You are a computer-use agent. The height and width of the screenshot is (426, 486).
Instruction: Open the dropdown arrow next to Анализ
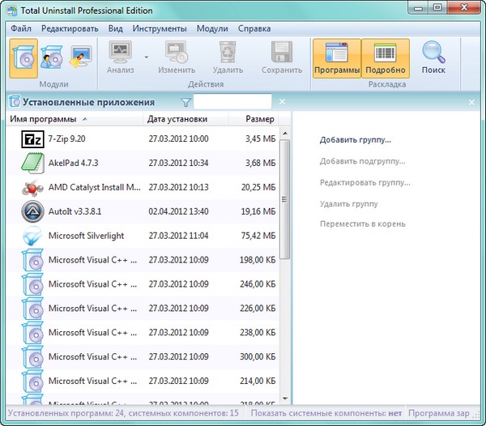(x=147, y=57)
